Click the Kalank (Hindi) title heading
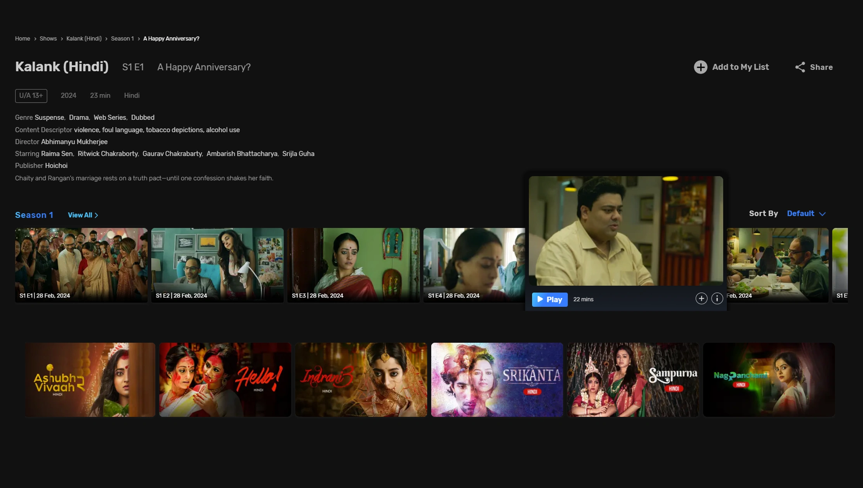The height and width of the screenshot is (488, 863). pyautogui.click(x=62, y=67)
